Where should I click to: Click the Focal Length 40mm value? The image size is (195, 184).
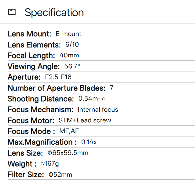point(69,55)
